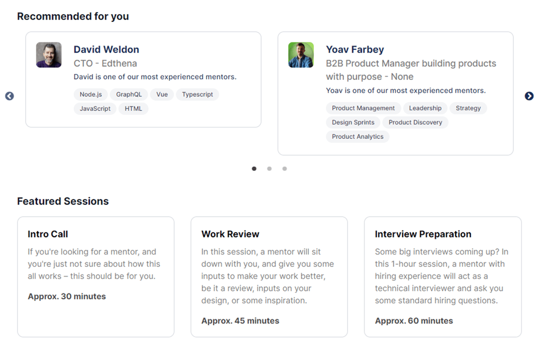537x348 pixels.
Task: Select the Leadership skill tag
Action: tap(425, 108)
